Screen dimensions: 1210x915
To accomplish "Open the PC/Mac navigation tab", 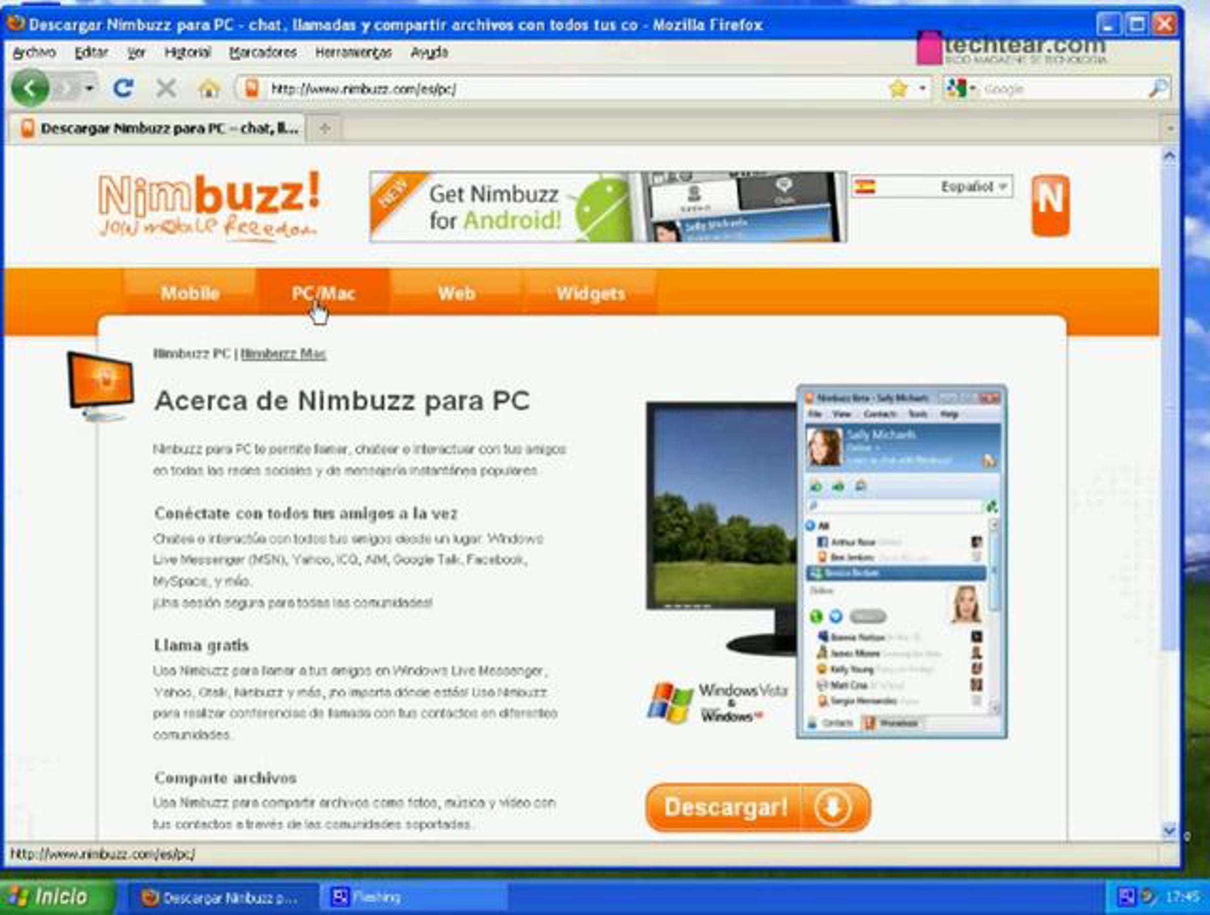I will (323, 293).
